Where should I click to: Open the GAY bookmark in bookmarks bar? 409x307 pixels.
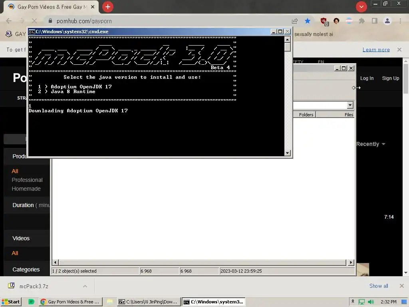16,34
